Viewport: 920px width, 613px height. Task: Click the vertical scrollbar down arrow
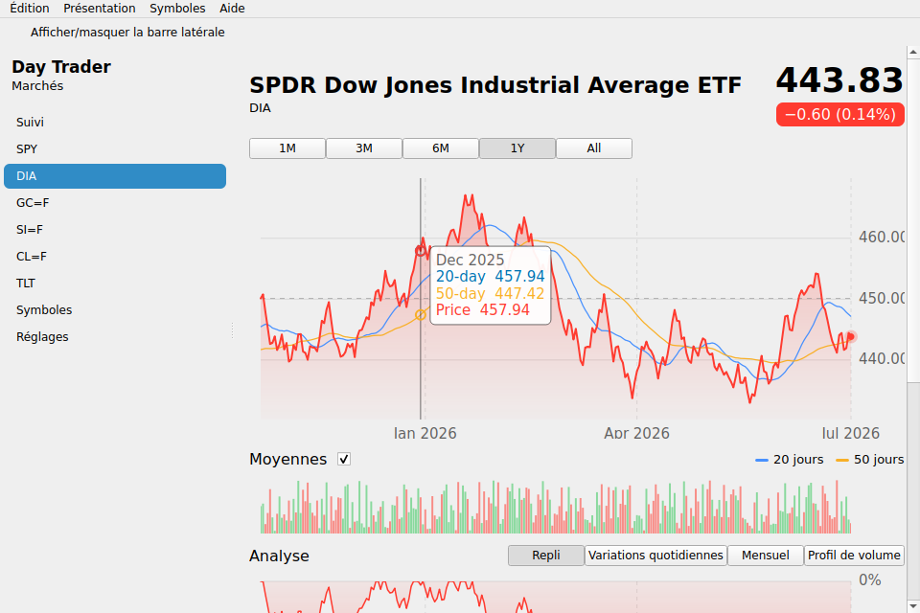913,606
